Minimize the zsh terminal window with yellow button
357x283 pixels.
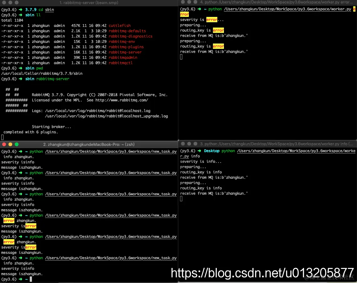[10, 144]
